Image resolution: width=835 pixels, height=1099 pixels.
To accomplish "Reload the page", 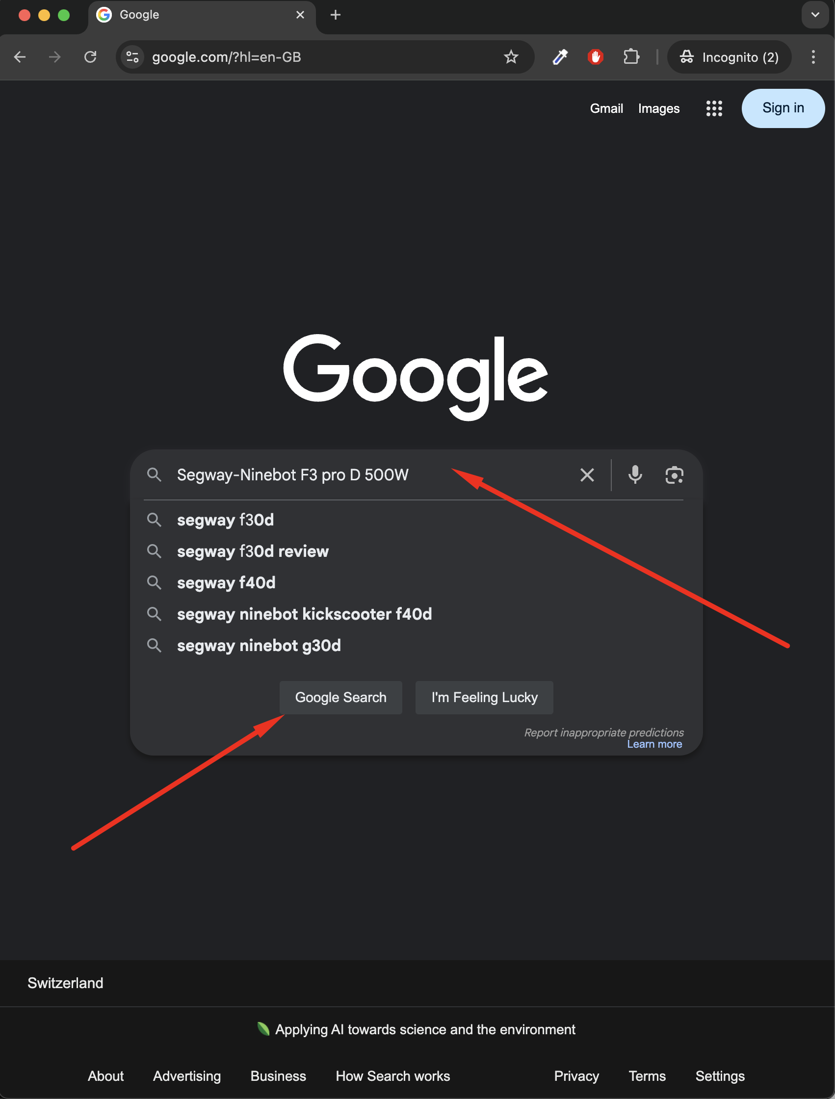I will pyautogui.click(x=90, y=56).
